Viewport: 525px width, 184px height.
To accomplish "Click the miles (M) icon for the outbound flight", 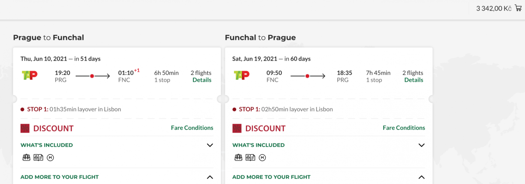I will pos(50,158).
